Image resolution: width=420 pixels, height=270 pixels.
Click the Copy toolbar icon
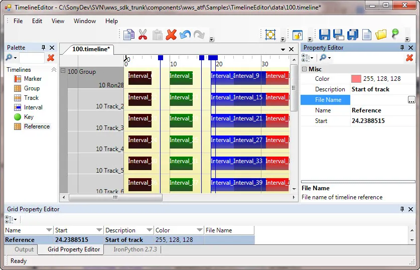pos(129,35)
